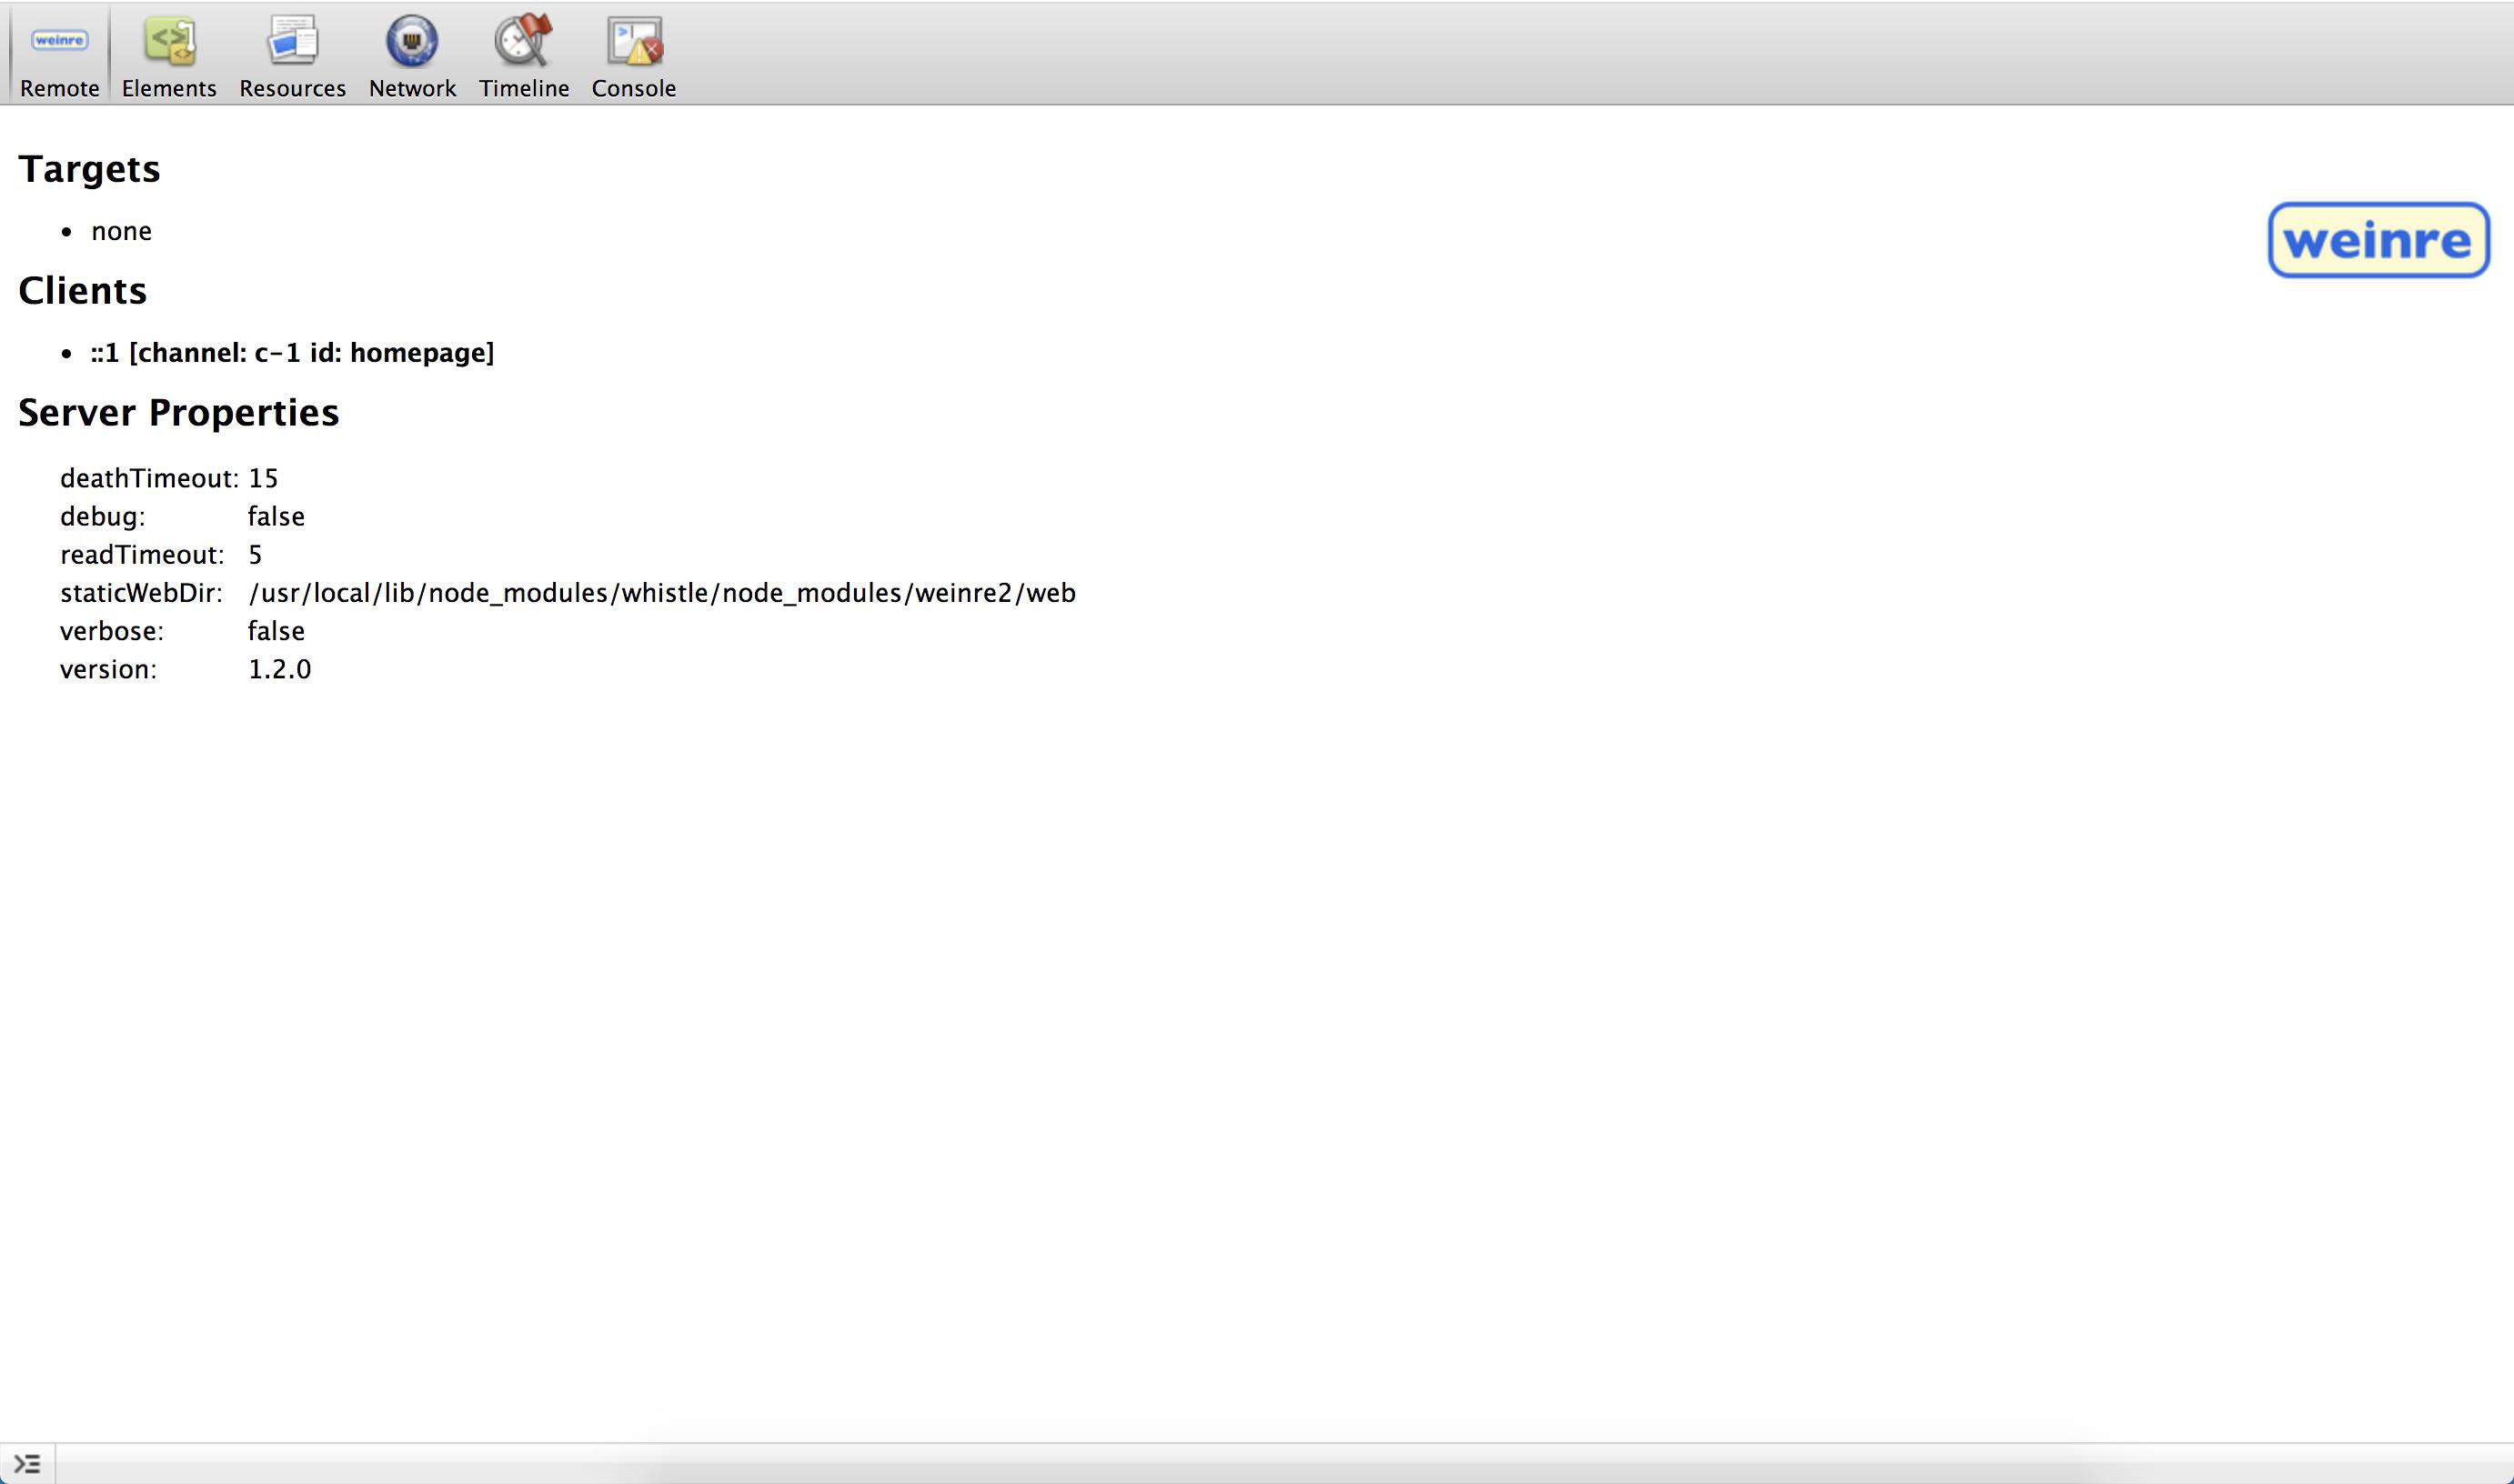Select the version value 1.2.0
Screen dimensions: 2514x1484
click(x=279, y=670)
